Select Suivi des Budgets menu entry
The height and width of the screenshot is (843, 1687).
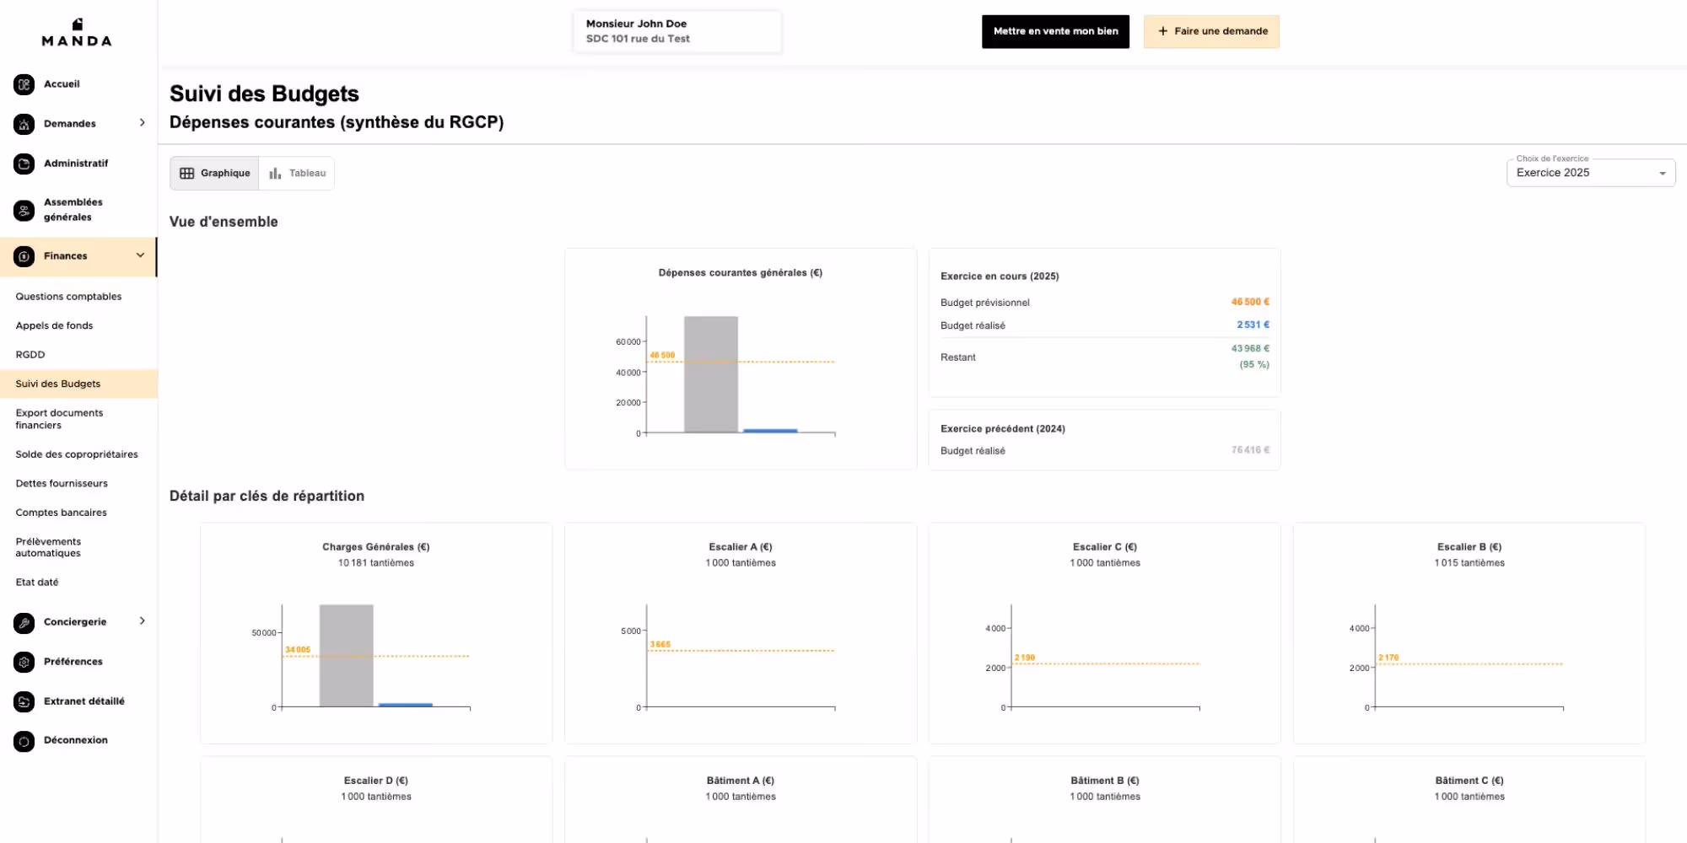(78, 384)
